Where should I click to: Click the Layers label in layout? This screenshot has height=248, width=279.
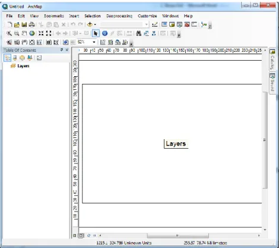(176, 144)
